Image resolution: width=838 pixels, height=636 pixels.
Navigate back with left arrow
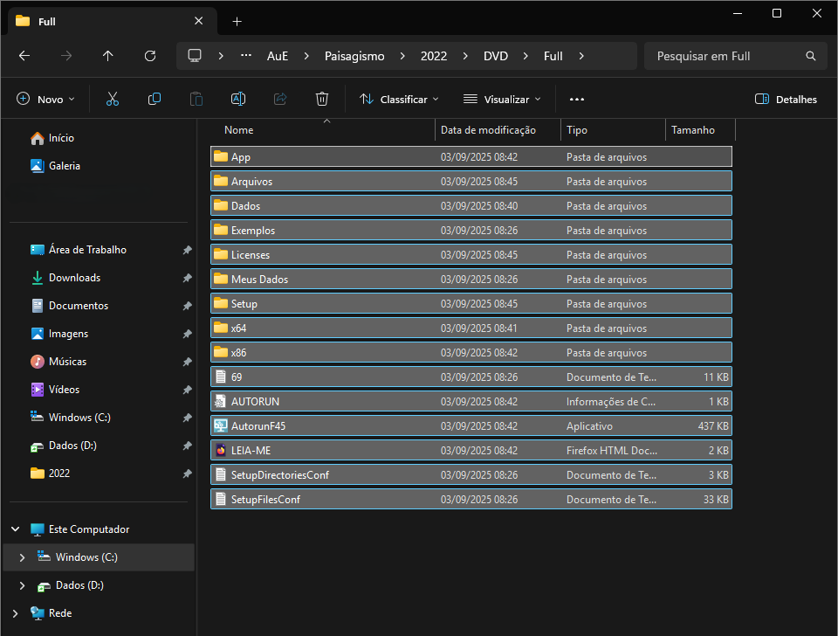click(x=24, y=56)
